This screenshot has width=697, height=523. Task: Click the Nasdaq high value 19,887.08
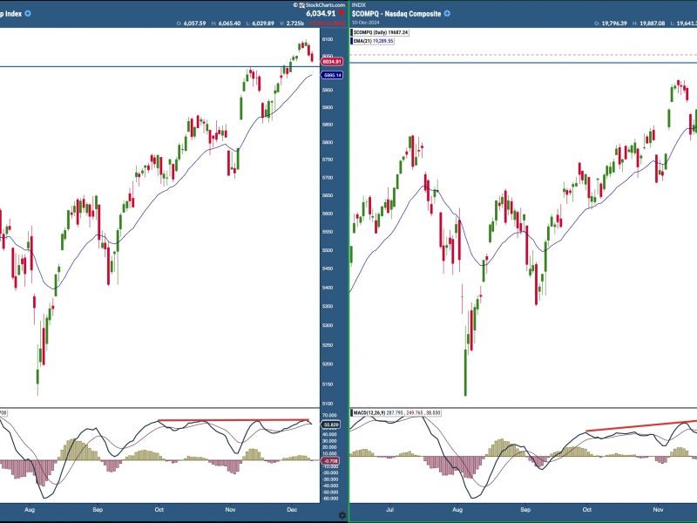coord(652,24)
